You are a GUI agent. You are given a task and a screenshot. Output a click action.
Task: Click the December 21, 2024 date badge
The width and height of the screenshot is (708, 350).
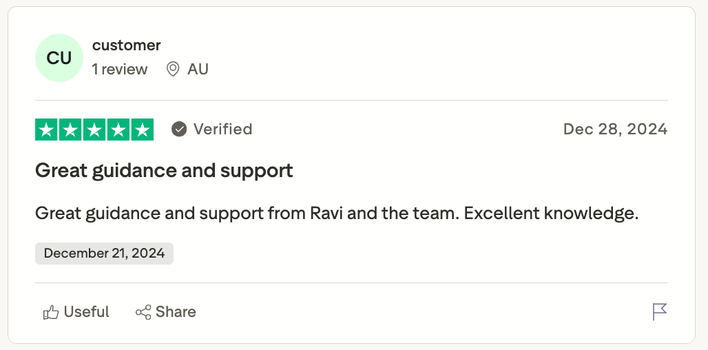point(104,253)
